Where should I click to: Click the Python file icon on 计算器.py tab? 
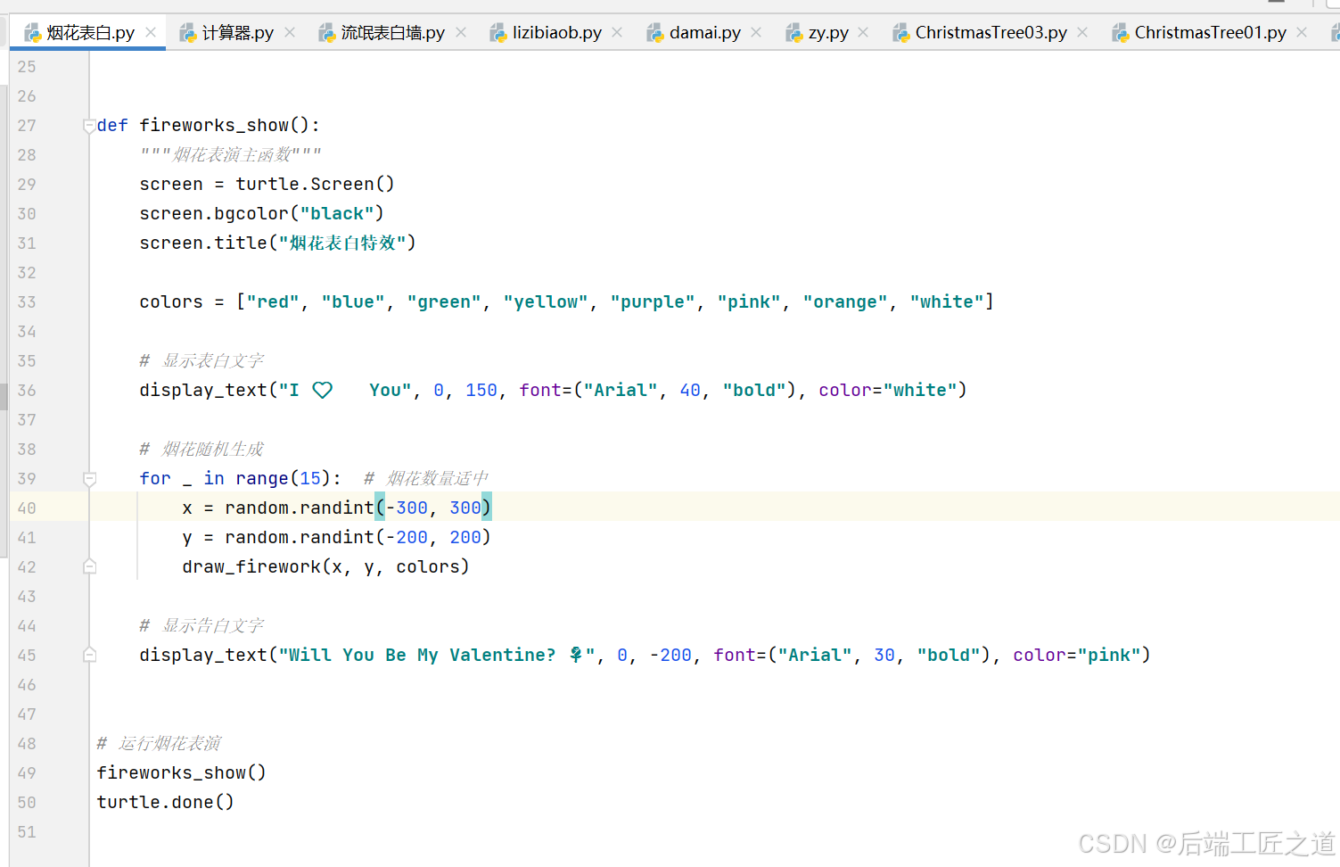point(187,33)
